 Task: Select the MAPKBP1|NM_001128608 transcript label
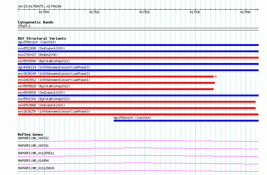[x=36, y=168]
